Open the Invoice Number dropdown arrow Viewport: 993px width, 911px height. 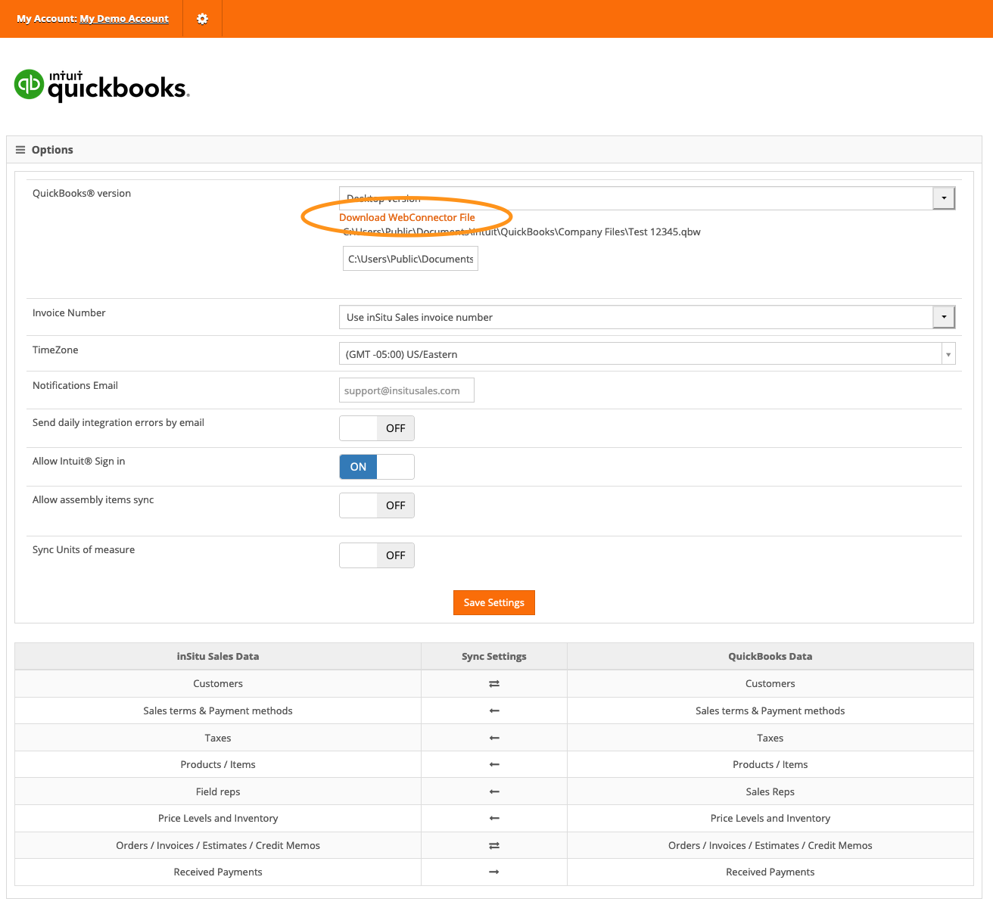[944, 317]
